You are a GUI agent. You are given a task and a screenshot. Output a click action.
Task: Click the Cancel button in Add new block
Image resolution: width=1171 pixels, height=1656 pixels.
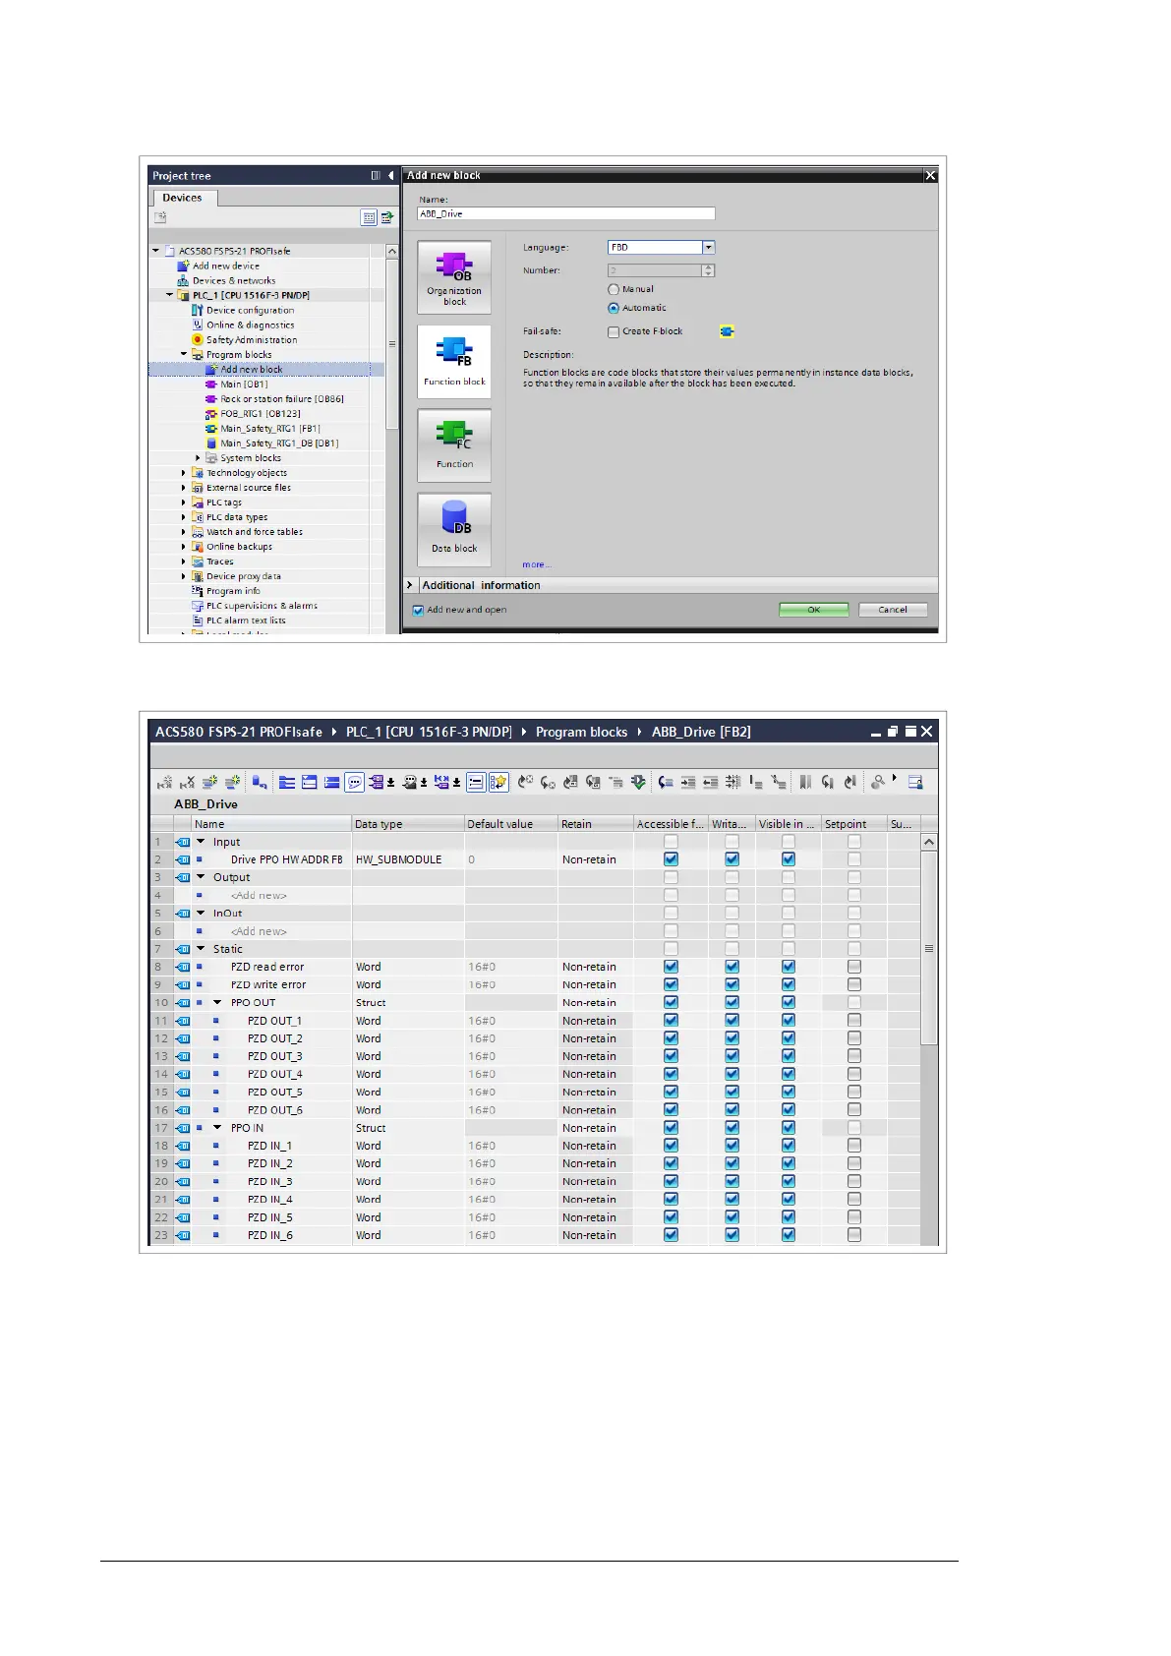[893, 610]
